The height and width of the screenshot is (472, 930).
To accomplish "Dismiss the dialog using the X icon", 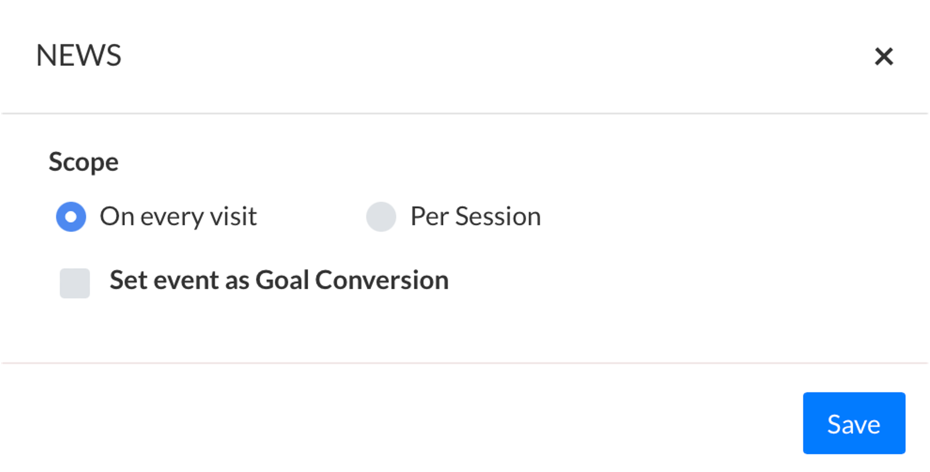I will pos(883,57).
